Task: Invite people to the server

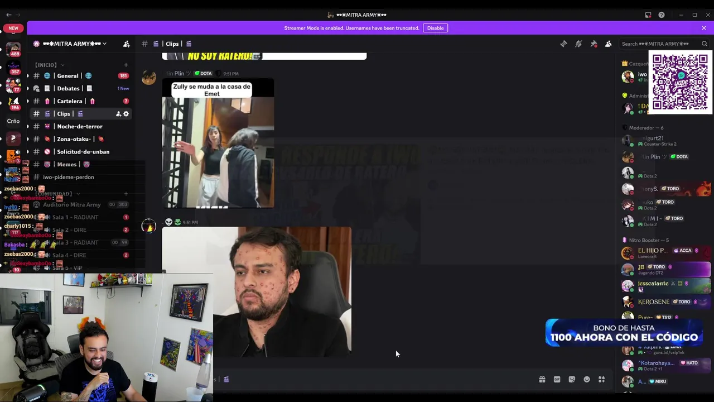Action: tap(127, 44)
